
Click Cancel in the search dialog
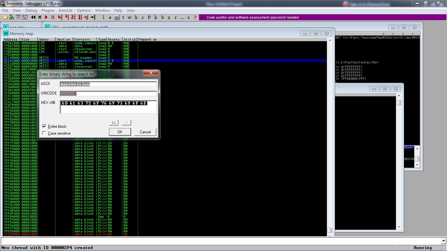[x=145, y=132]
